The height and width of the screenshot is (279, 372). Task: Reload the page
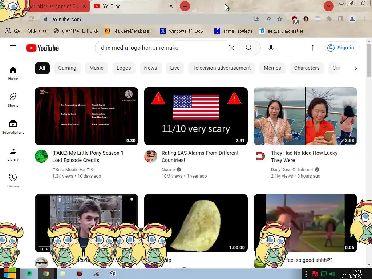(31, 19)
